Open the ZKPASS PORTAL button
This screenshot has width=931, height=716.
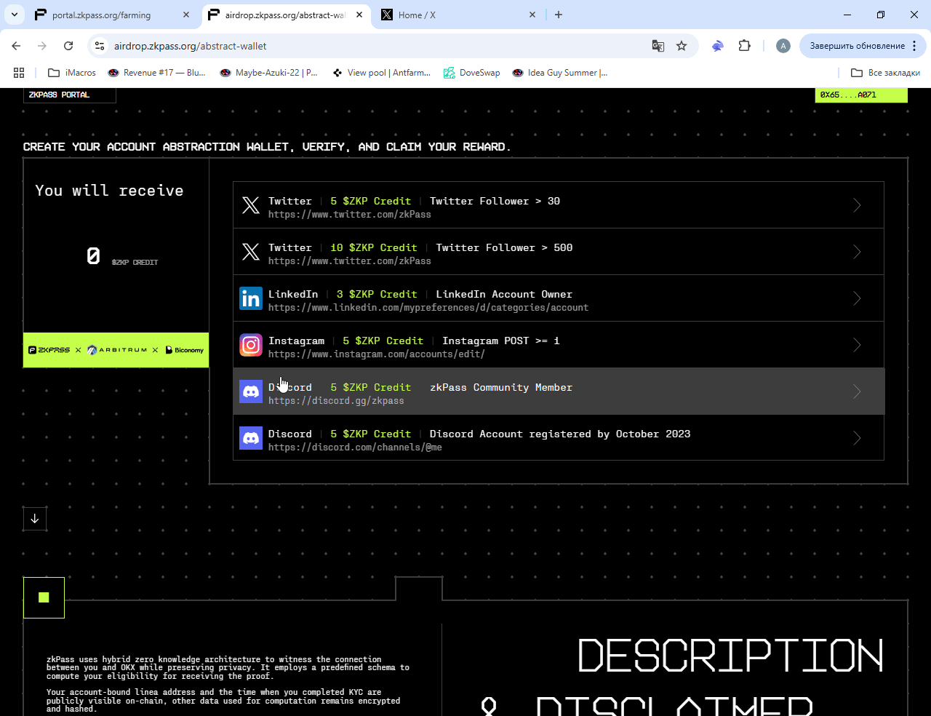tap(70, 95)
